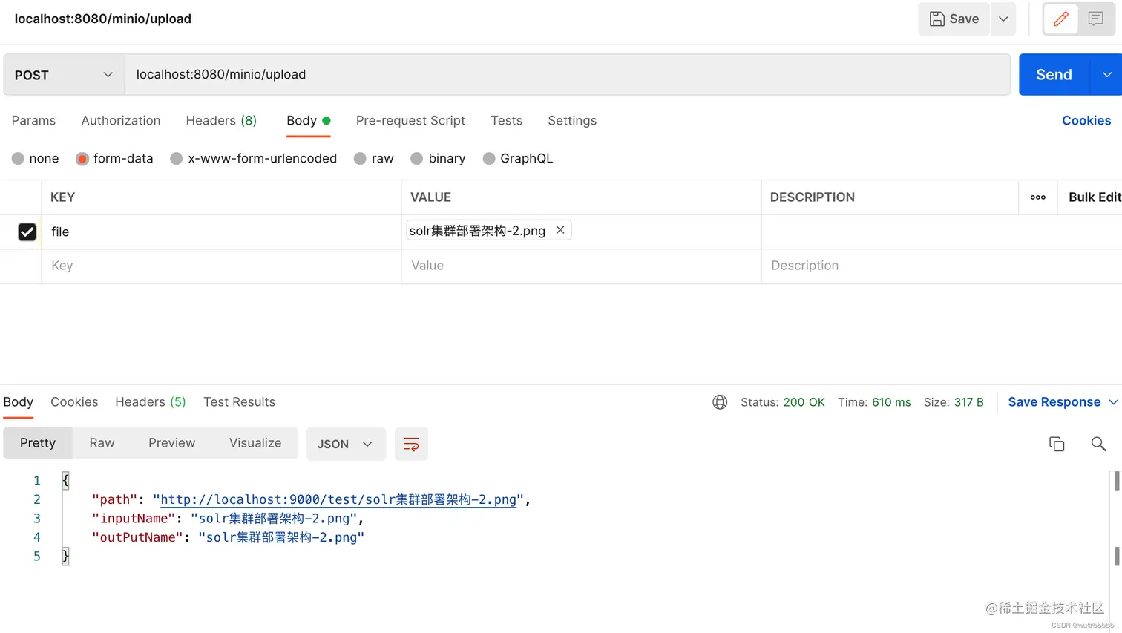Screen dimensions: 1122x633
Task: Open the Visualize view
Action: point(255,443)
